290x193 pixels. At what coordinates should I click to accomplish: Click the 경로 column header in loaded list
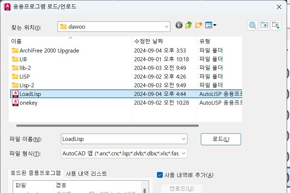tap(97, 185)
